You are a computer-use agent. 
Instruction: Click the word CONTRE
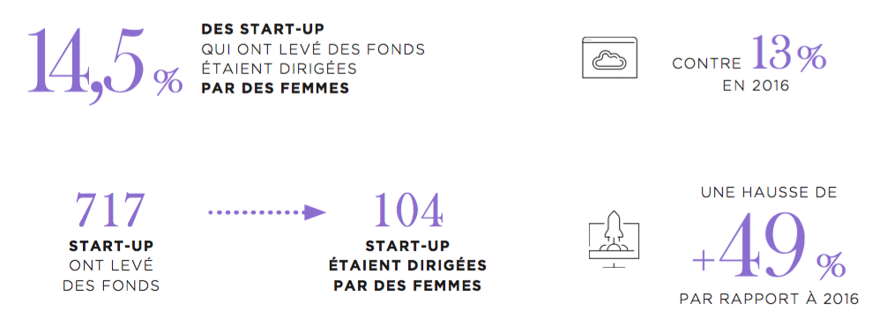click(707, 64)
